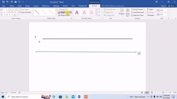
Task: Click Send Backward
Action: point(137,12)
